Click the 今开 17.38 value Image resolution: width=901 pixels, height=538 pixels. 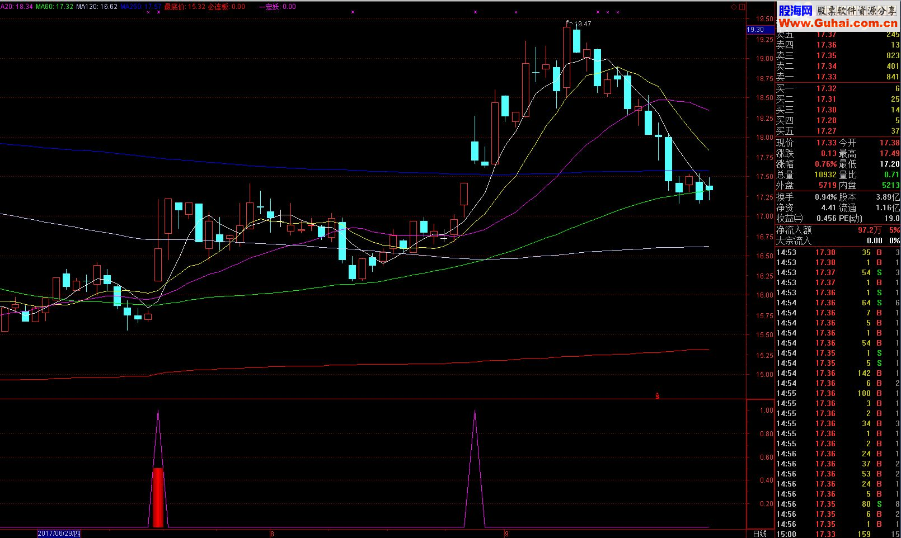point(889,143)
